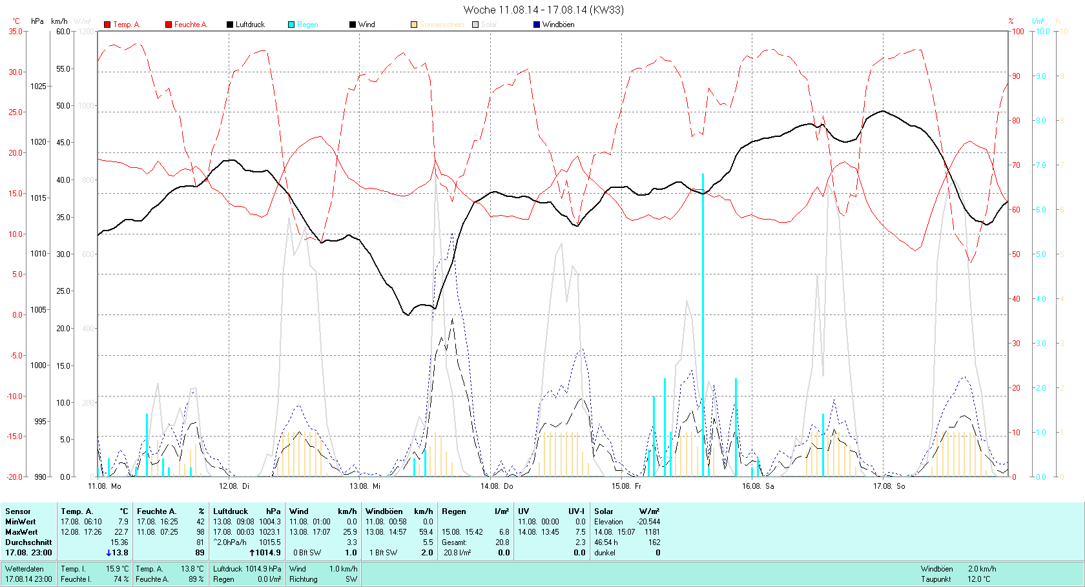Click the 12.08. Di date axis label
Image resolution: width=1085 pixels, height=587 pixels.
[x=234, y=486]
